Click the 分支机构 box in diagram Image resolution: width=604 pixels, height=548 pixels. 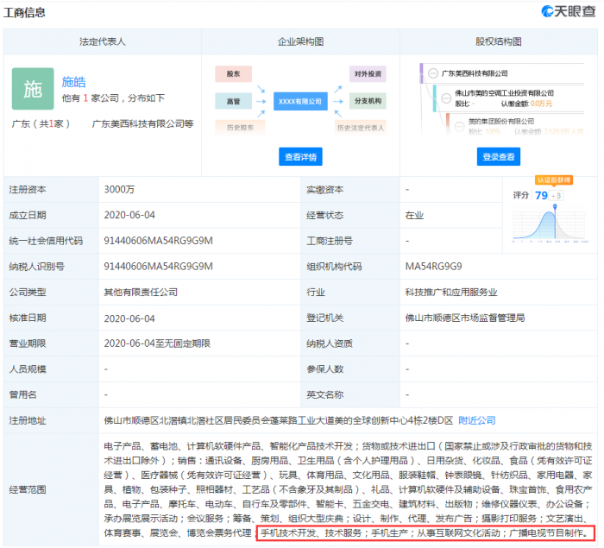368,101
